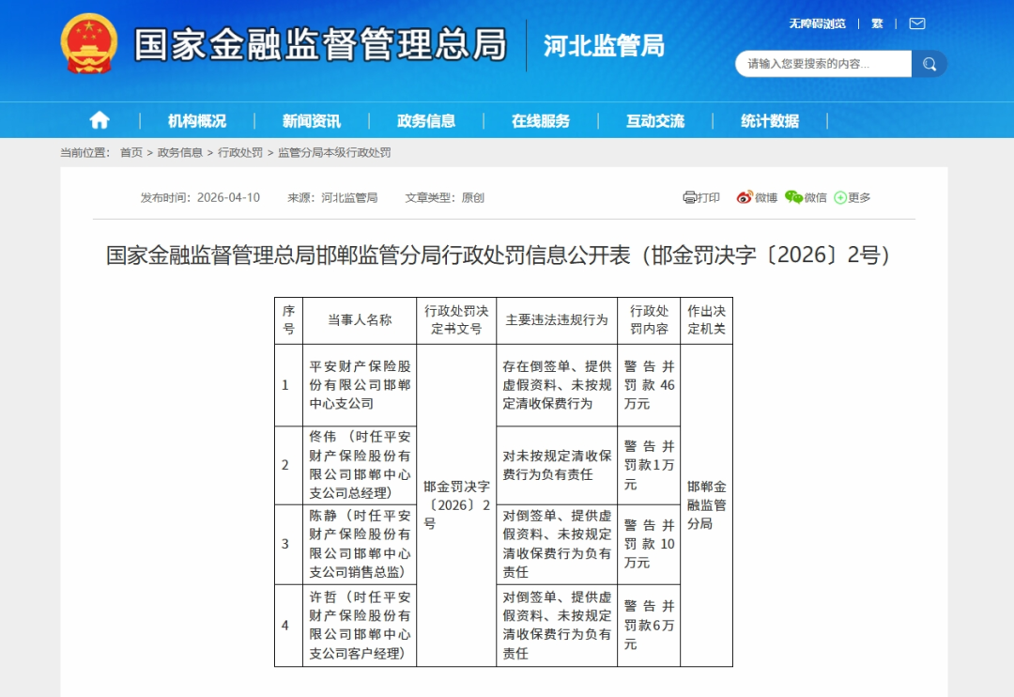The image size is (1014, 697).
Task: Click the 许哲 party name cell
Action: pyautogui.click(x=360, y=626)
